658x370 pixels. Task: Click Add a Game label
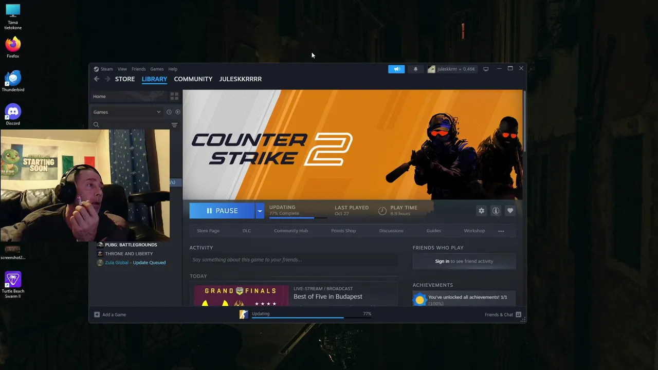tap(114, 314)
